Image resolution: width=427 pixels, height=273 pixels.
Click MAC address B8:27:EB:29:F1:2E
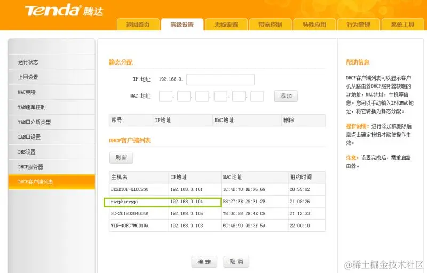244,202
